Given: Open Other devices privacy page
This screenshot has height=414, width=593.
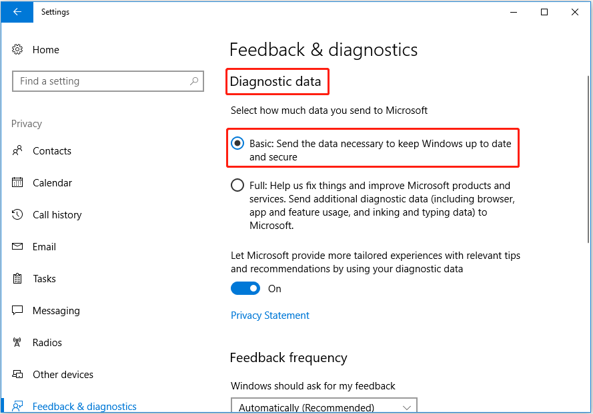Looking at the screenshot, I should (63, 375).
